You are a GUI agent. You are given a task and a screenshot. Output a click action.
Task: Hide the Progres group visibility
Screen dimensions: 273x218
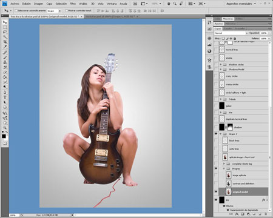[x=216, y=168]
